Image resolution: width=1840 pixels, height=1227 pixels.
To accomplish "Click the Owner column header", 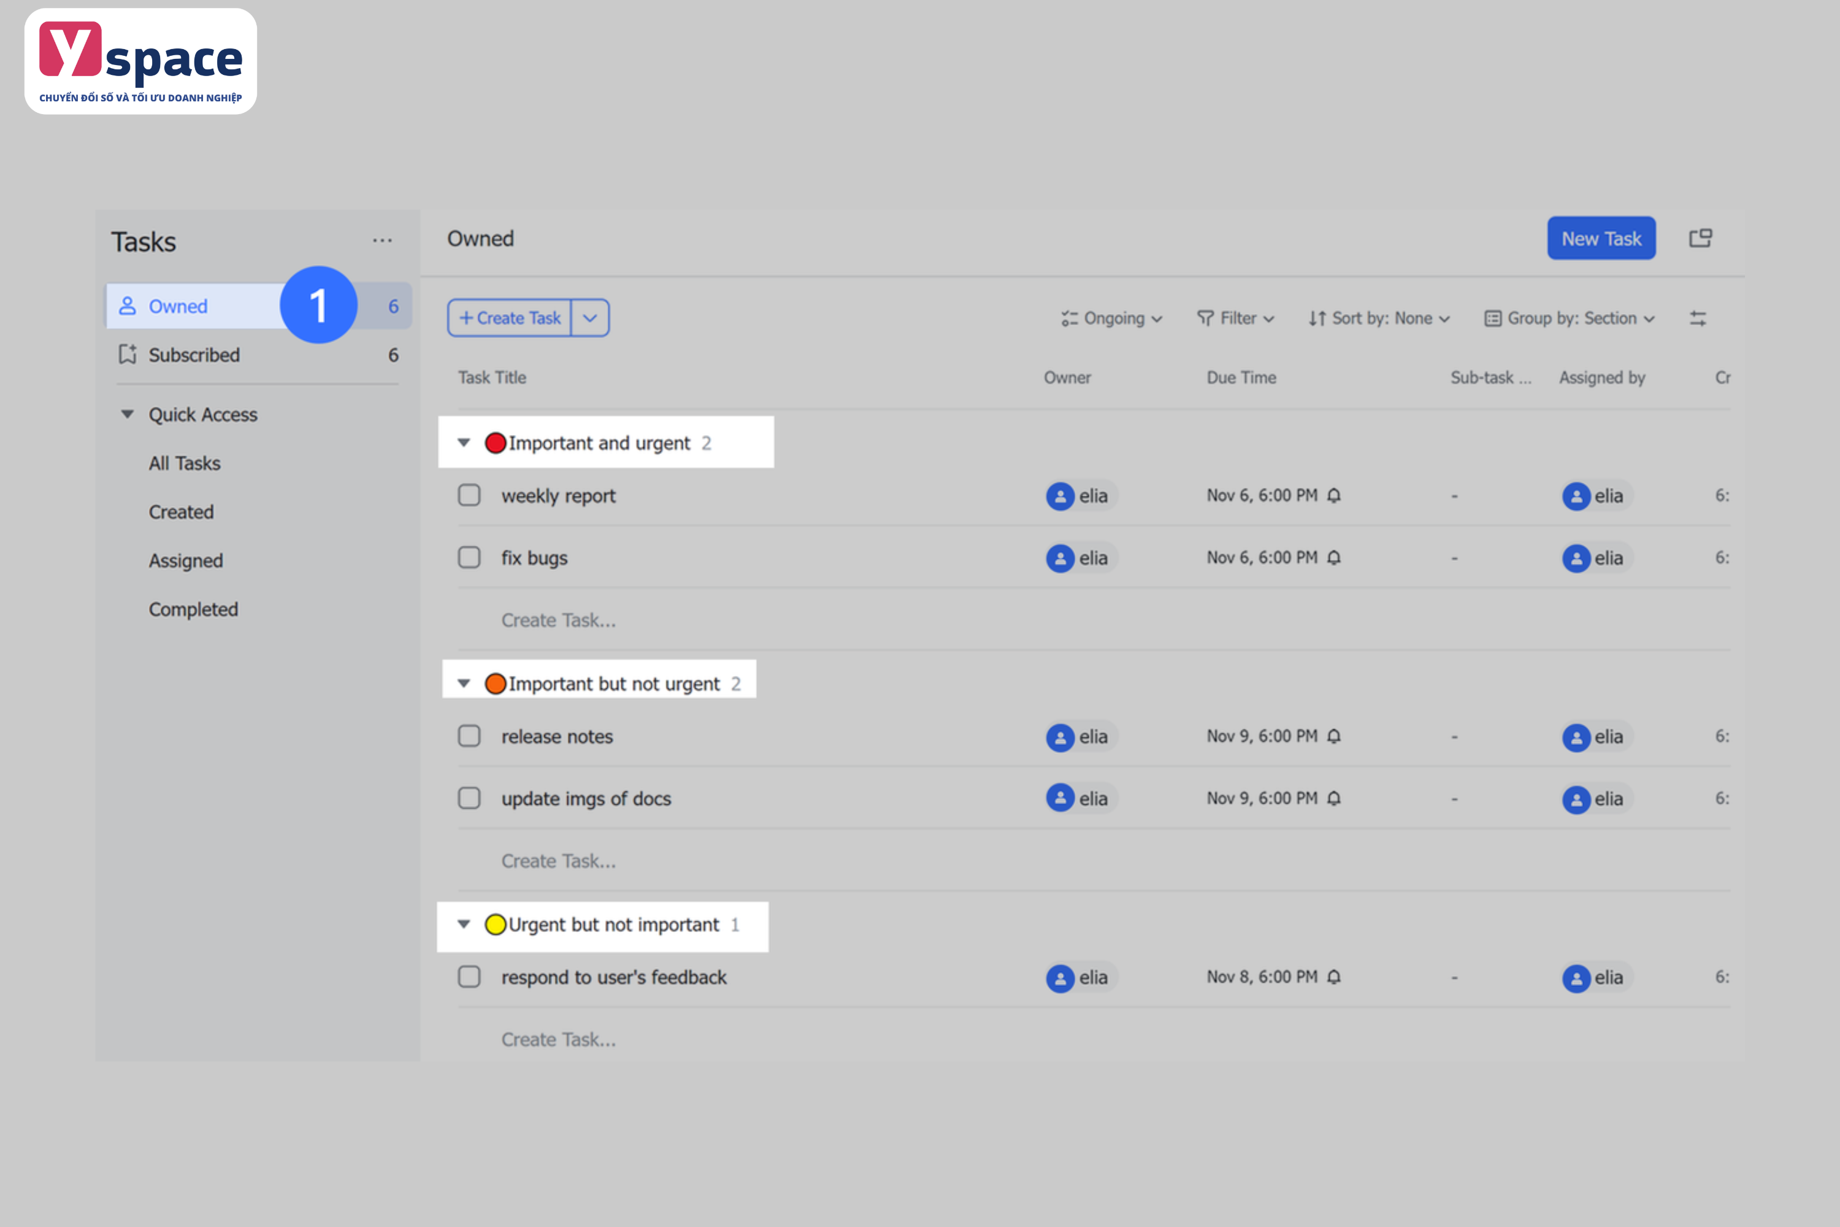I will 1067,377.
